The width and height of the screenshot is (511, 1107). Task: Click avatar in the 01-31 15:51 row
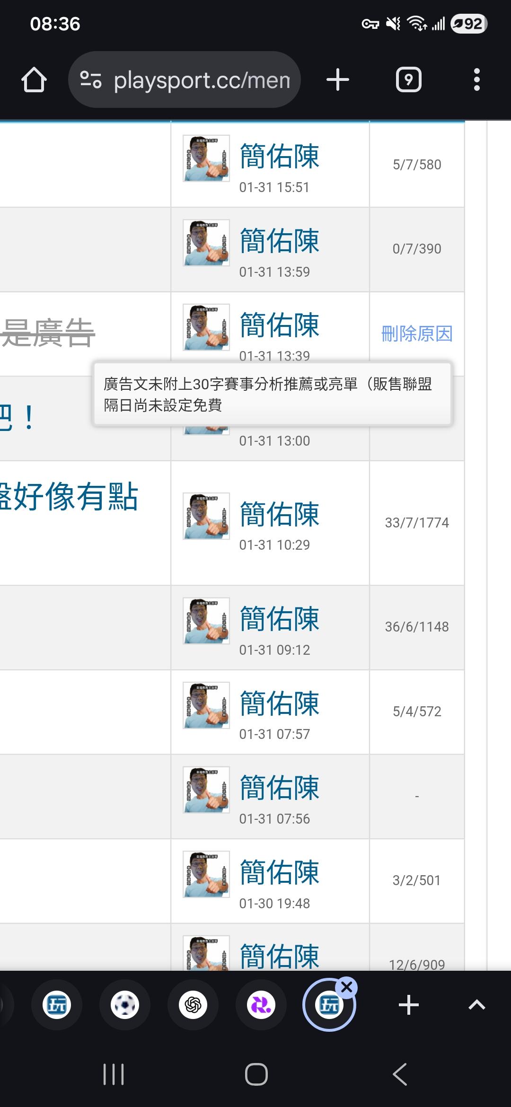pos(206,158)
